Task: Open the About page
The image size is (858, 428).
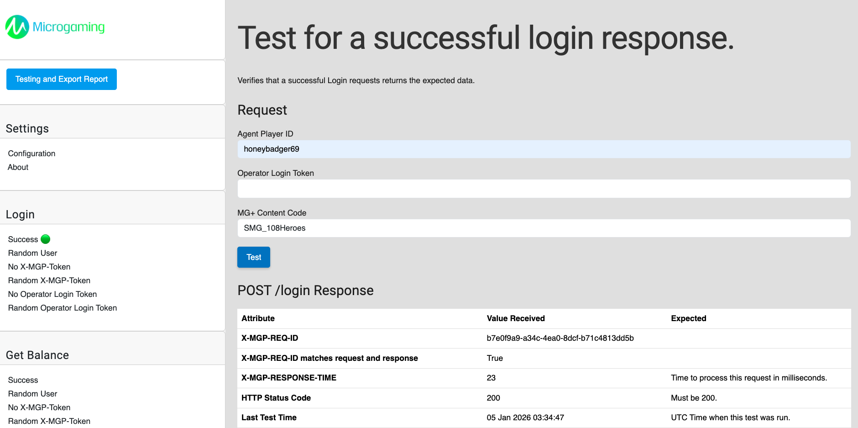Action: coord(18,167)
